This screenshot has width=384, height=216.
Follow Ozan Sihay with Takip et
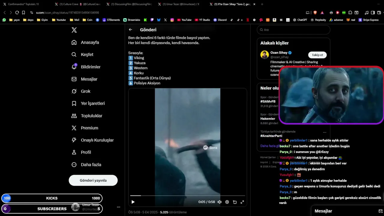[317, 55]
